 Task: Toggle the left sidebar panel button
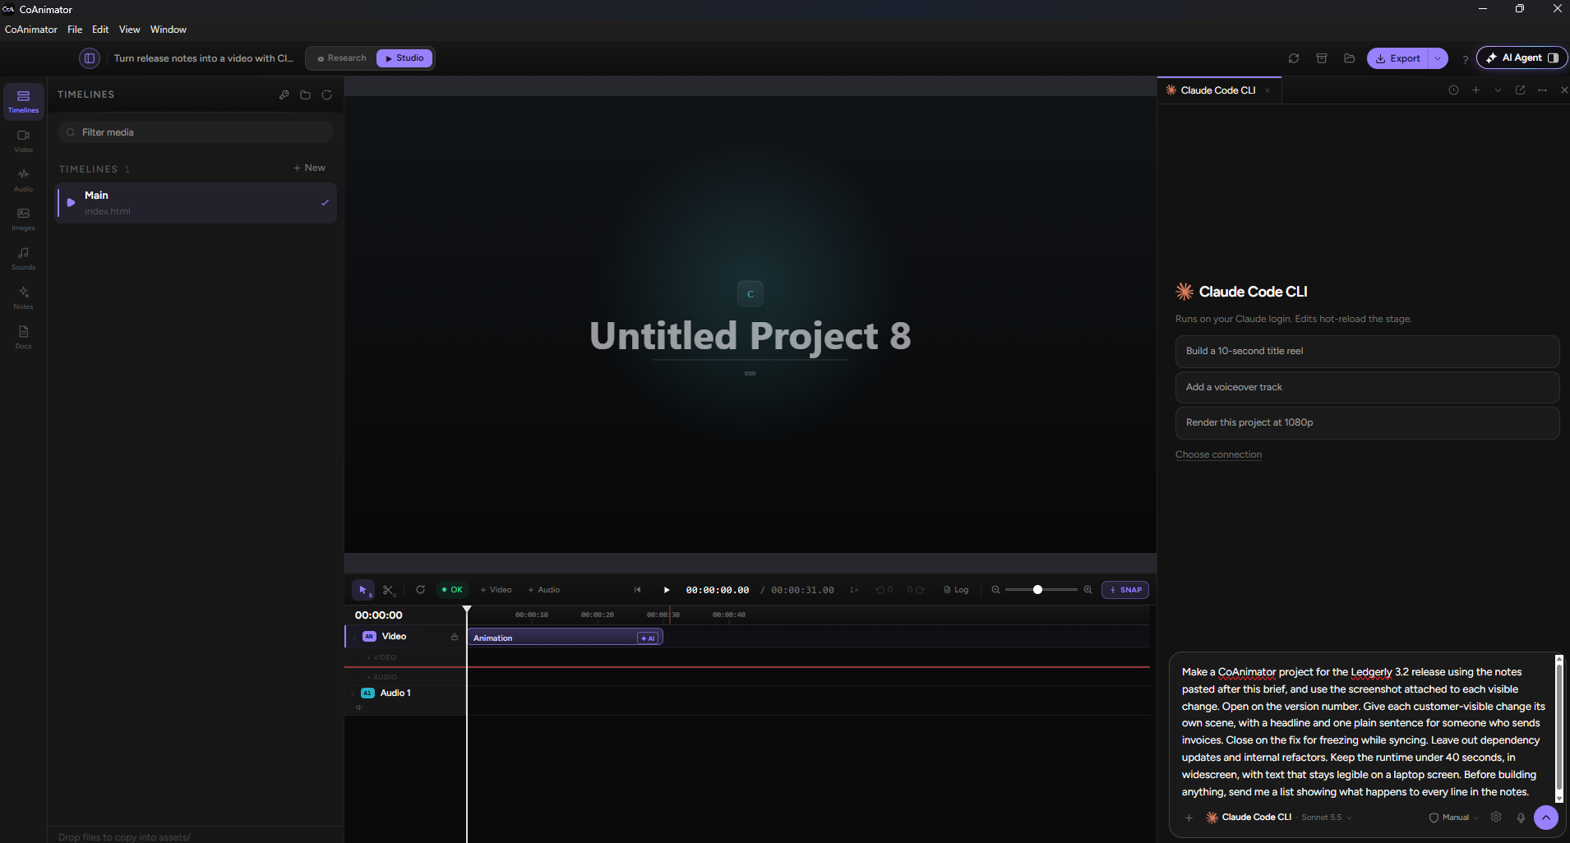pyautogui.click(x=90, y=58)
